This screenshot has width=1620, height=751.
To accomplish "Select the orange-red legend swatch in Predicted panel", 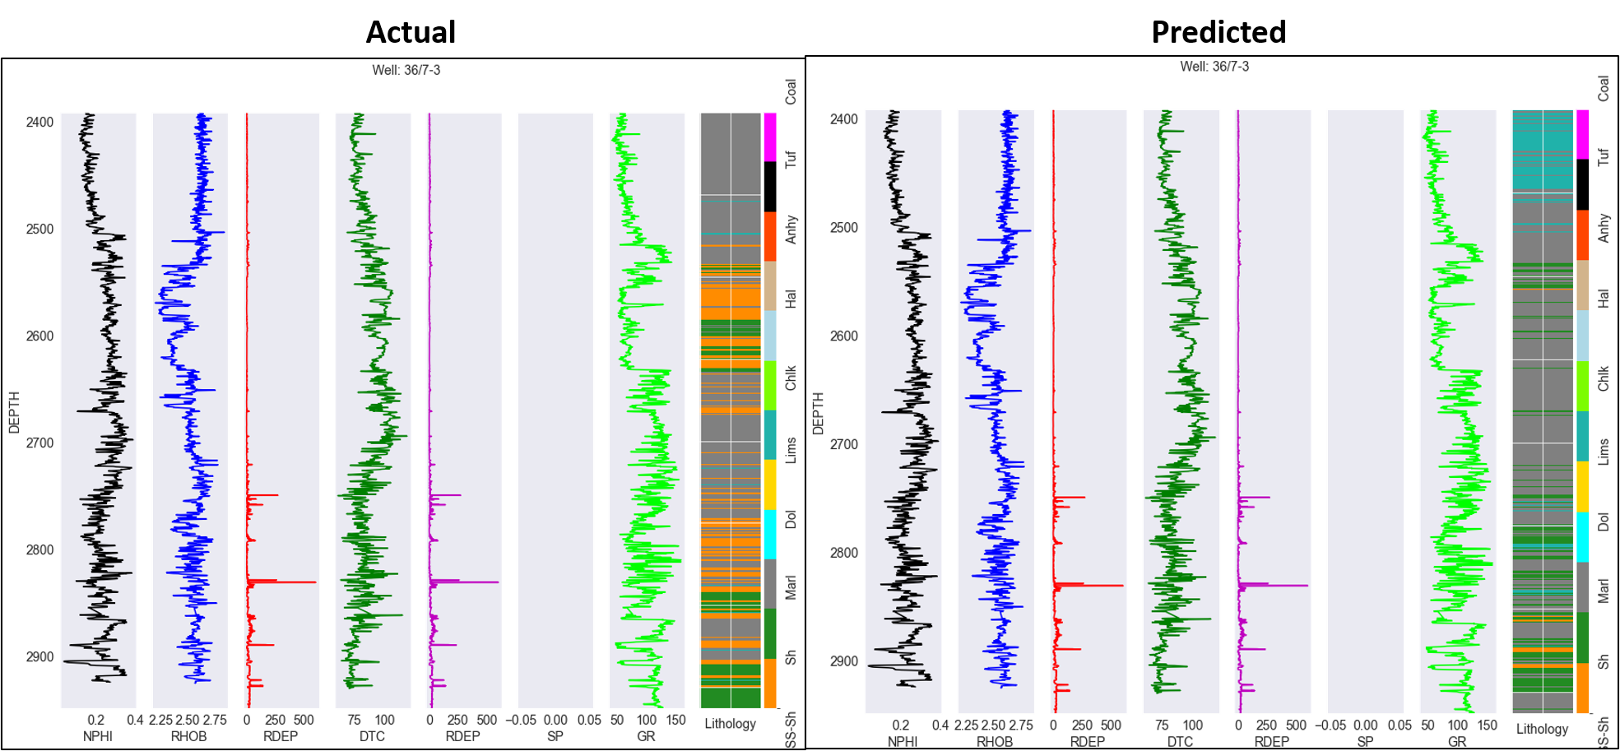I will pos(1582,235).
